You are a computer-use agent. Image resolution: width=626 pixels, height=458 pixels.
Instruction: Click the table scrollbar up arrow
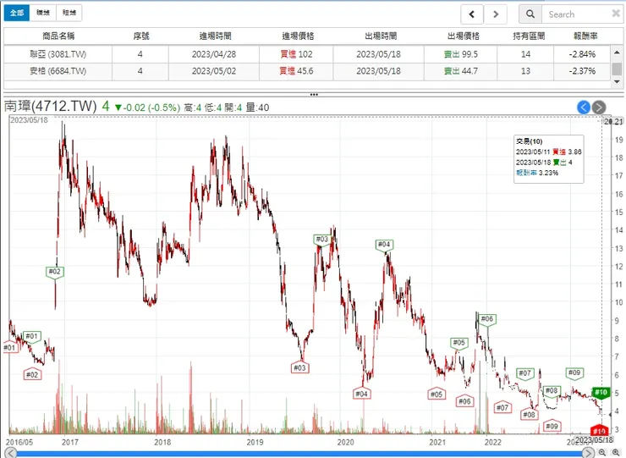[x=617, y=52]
